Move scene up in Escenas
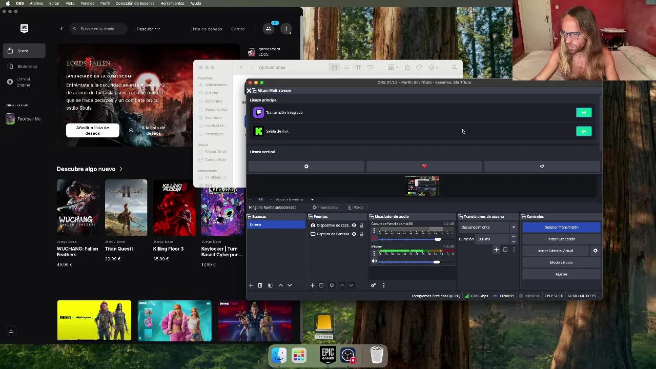Viewport: 656px width, 369px height. coord(280,285)
